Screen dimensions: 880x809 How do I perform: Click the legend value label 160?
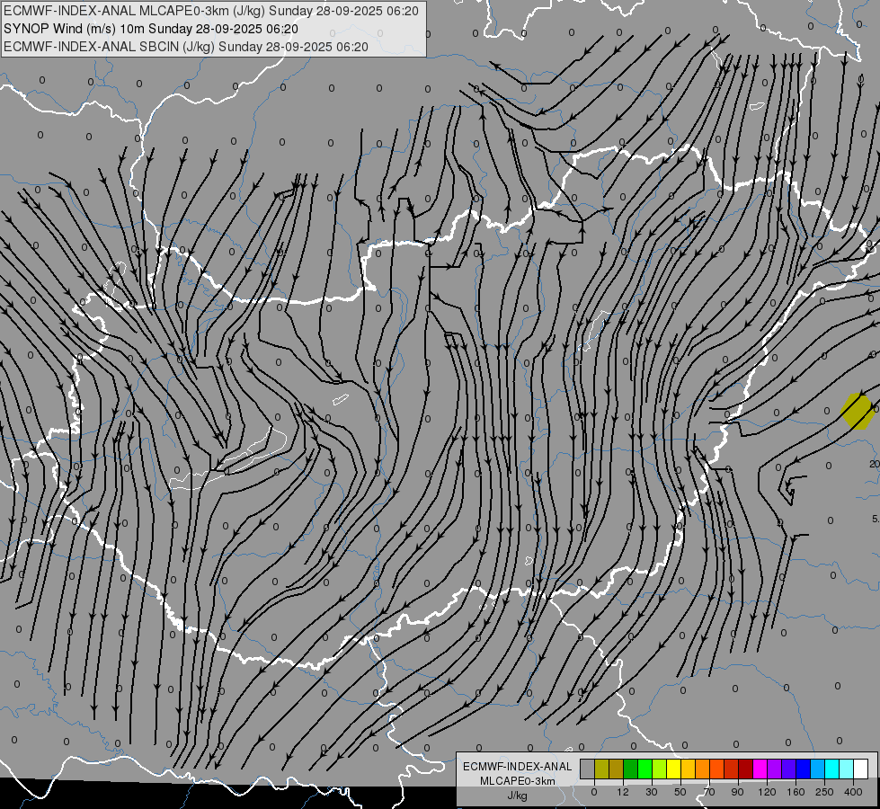click(x=796, y=792)
